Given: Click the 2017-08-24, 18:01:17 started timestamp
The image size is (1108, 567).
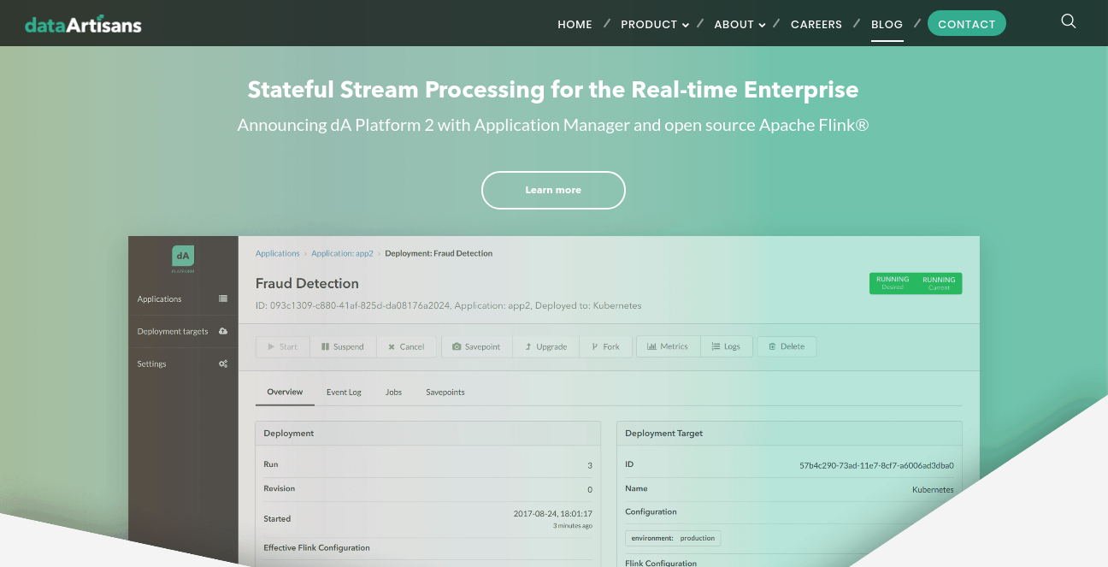Looking at the screenshot, I should coord(552,513).
